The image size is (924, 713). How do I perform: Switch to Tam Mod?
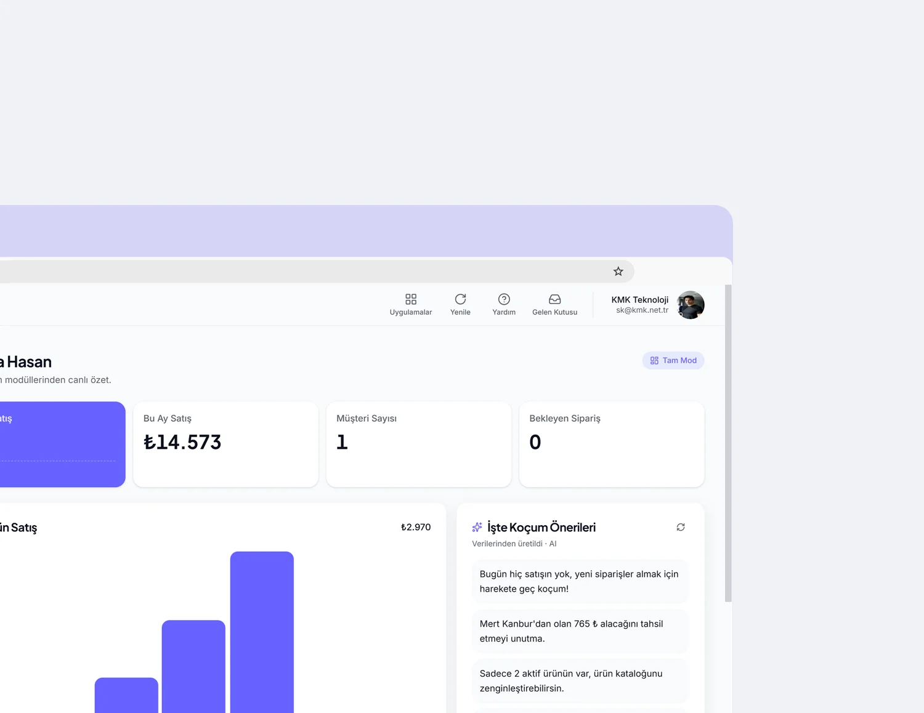(x=673, y=360)
